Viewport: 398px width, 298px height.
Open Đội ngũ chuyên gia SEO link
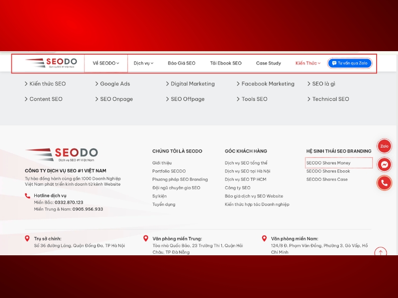[x=176, y=188]
